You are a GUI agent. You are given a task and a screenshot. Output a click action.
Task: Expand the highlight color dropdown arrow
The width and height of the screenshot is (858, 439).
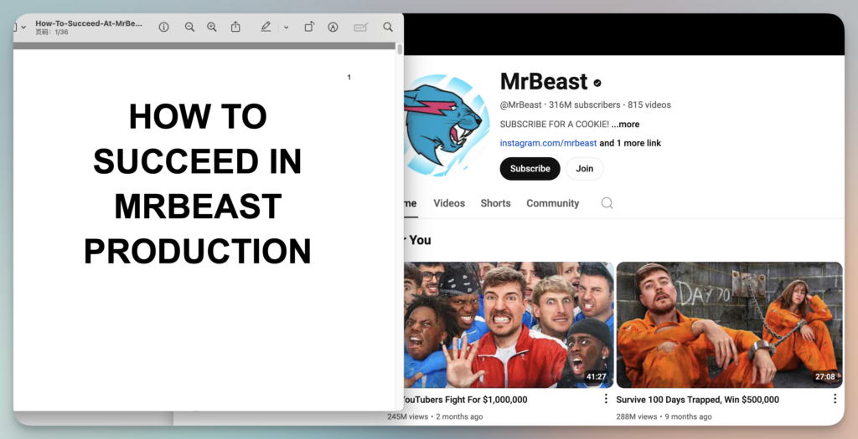coord(286,28)
